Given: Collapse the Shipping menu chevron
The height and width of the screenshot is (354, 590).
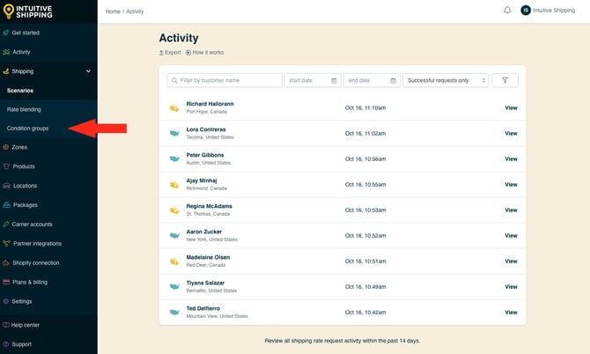Looking at the screenshot, I should tap(88, 71).
